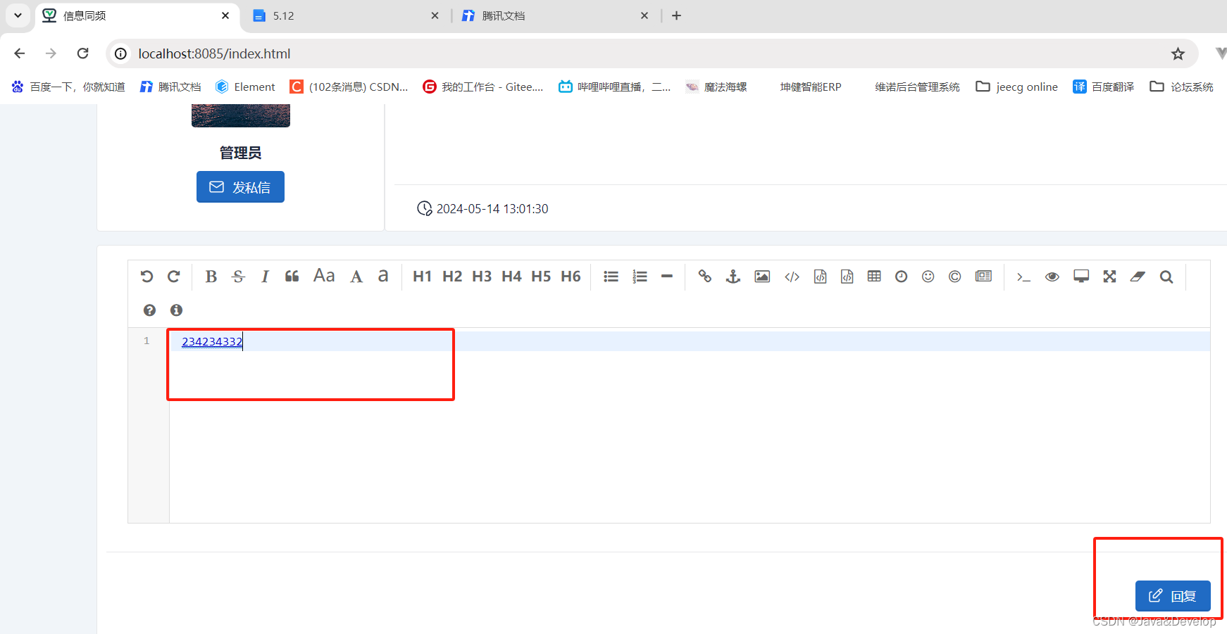Set heading level H2

point(452,277)
